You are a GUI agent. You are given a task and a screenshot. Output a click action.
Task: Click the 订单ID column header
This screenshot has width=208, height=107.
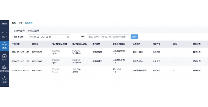pyautogui.click(x=35, y=44)
